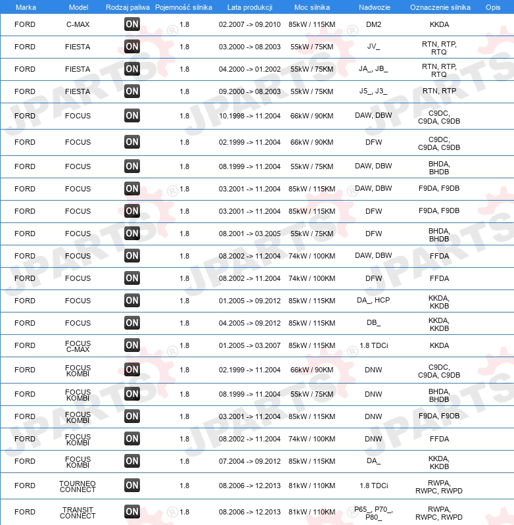Click the ON fuel badge in the FIESTA JV_ row
The height and width of the screenshot is (525, 514).
coord(131,47)
